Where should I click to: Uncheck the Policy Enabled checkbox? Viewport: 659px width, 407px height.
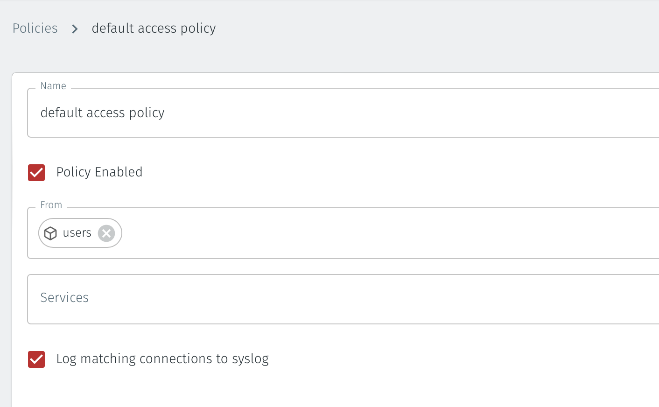point(36,173)
